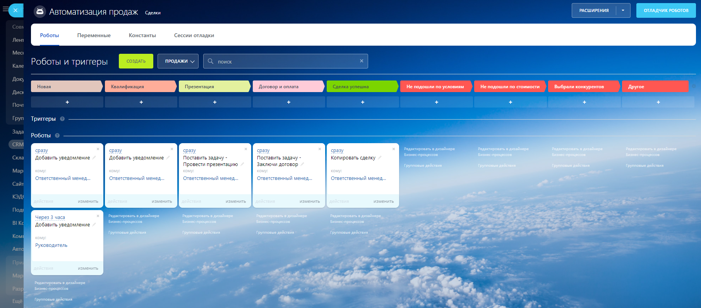Click the Руководитель recipient link
Screen dimensions: 701x308
(x=51, y=245)
